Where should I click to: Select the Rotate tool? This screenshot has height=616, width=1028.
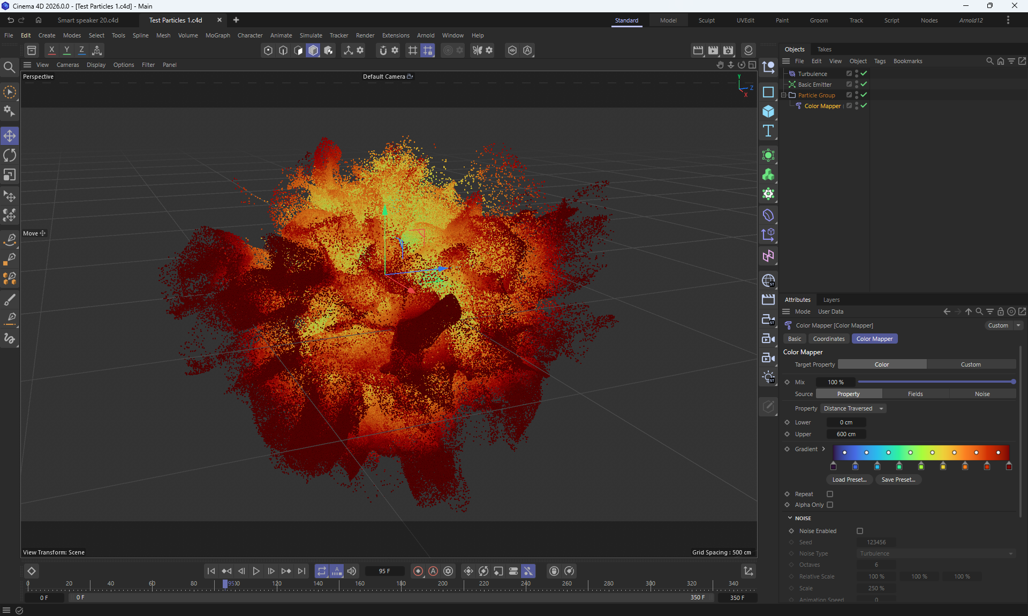(10, 156)
